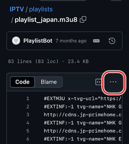Select line number 1 in the gutter
This screenshot has width=129, height=144.
(28, 99)
